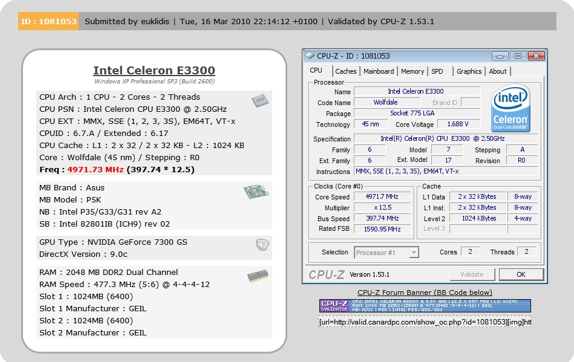Click the CPU-Z Version 1.53.1 label
This screenshot has height=362, width=574.
click(370, 274)
